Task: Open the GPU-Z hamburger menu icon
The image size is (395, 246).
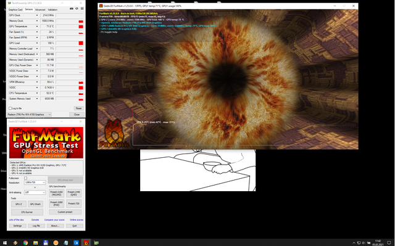Action: click(x=82, y=9)
